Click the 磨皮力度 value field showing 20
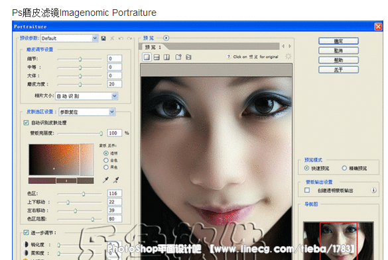 click(x=115, y=84)
